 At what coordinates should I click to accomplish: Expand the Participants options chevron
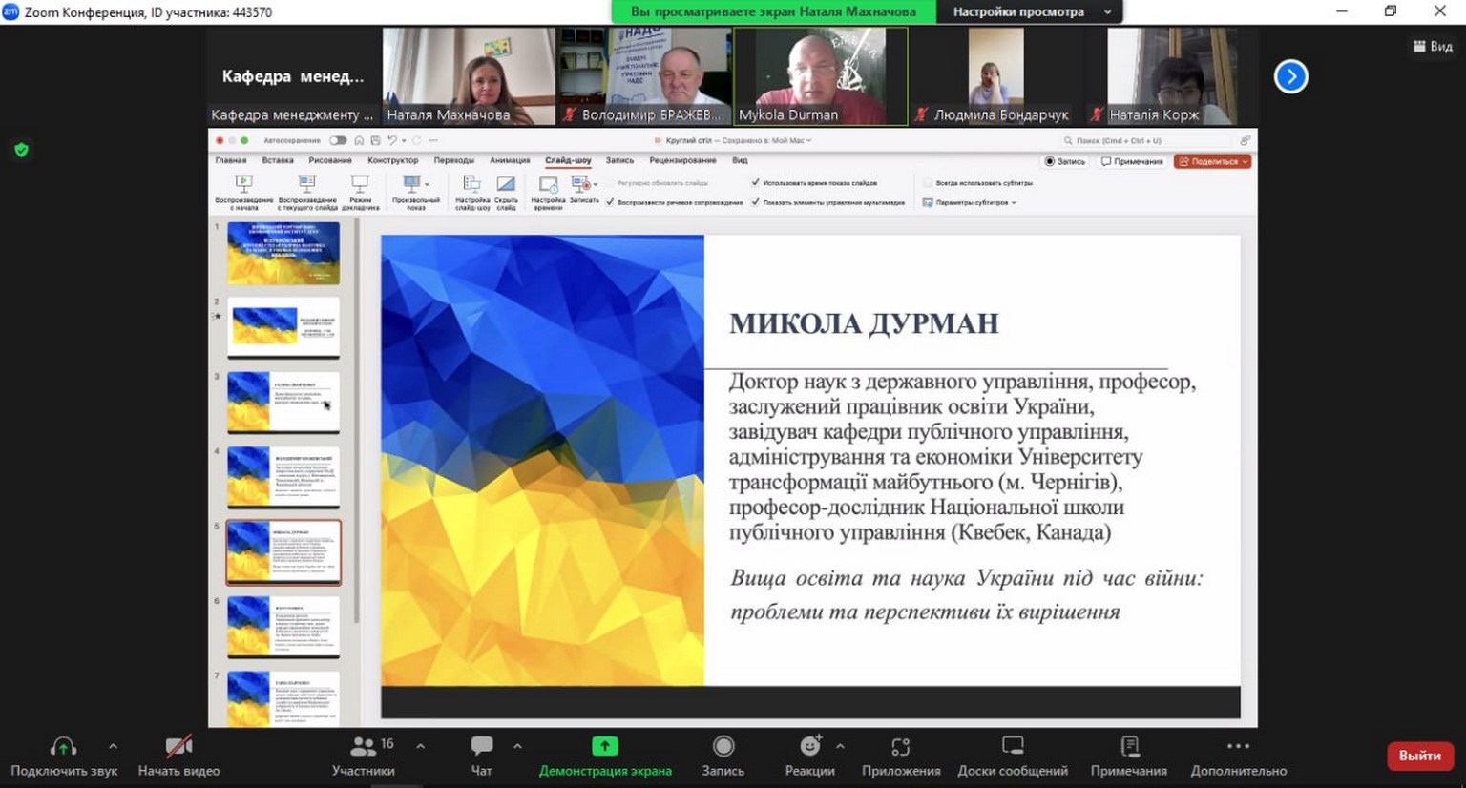(420, 746)
